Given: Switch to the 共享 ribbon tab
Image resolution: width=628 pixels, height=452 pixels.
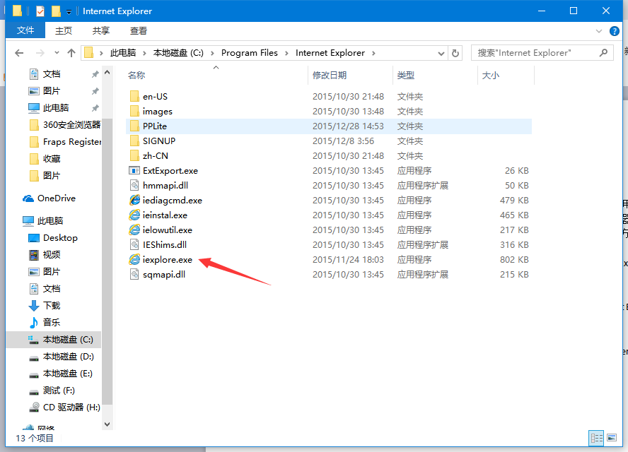Looking at the screenshot, I should pyautogui.click(x=101, y=30).
